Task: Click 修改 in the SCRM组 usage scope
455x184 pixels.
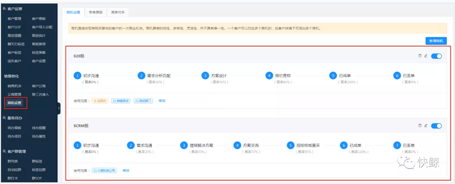Action: (126, 171)
